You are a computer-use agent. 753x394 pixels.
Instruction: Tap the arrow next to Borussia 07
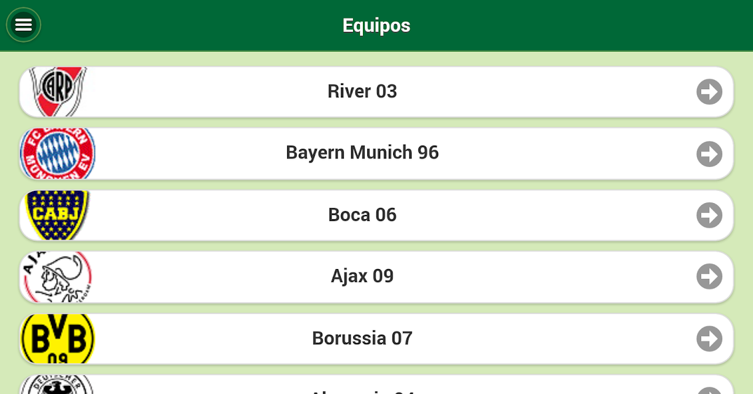(x=709, y=338)
